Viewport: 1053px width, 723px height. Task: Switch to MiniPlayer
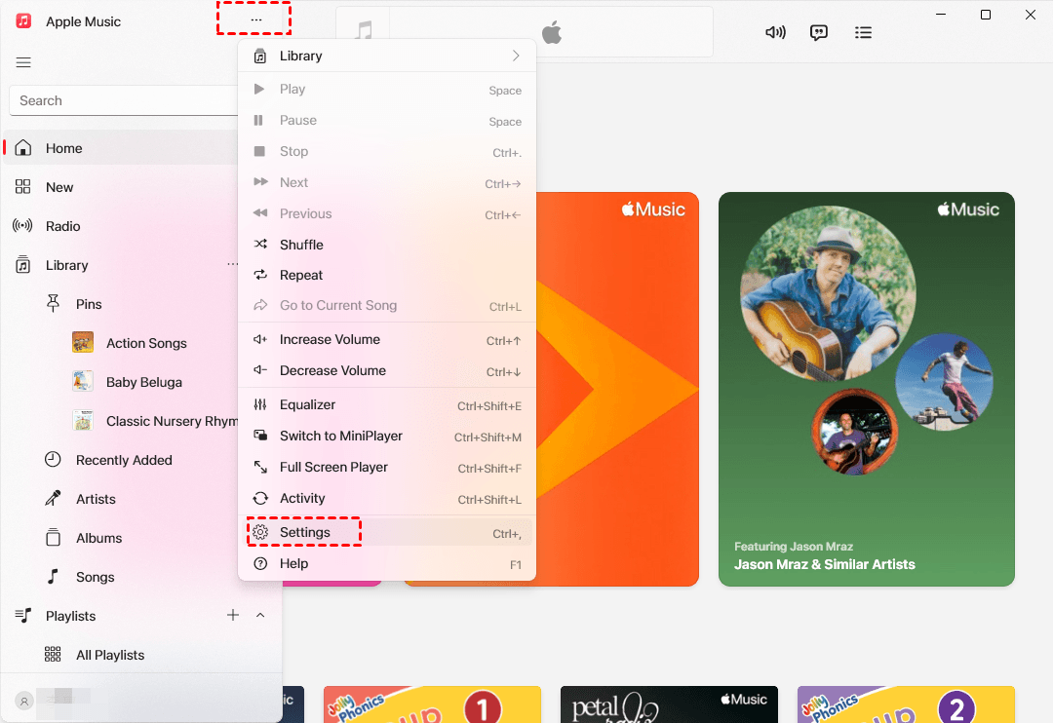(x=387, y=436)
